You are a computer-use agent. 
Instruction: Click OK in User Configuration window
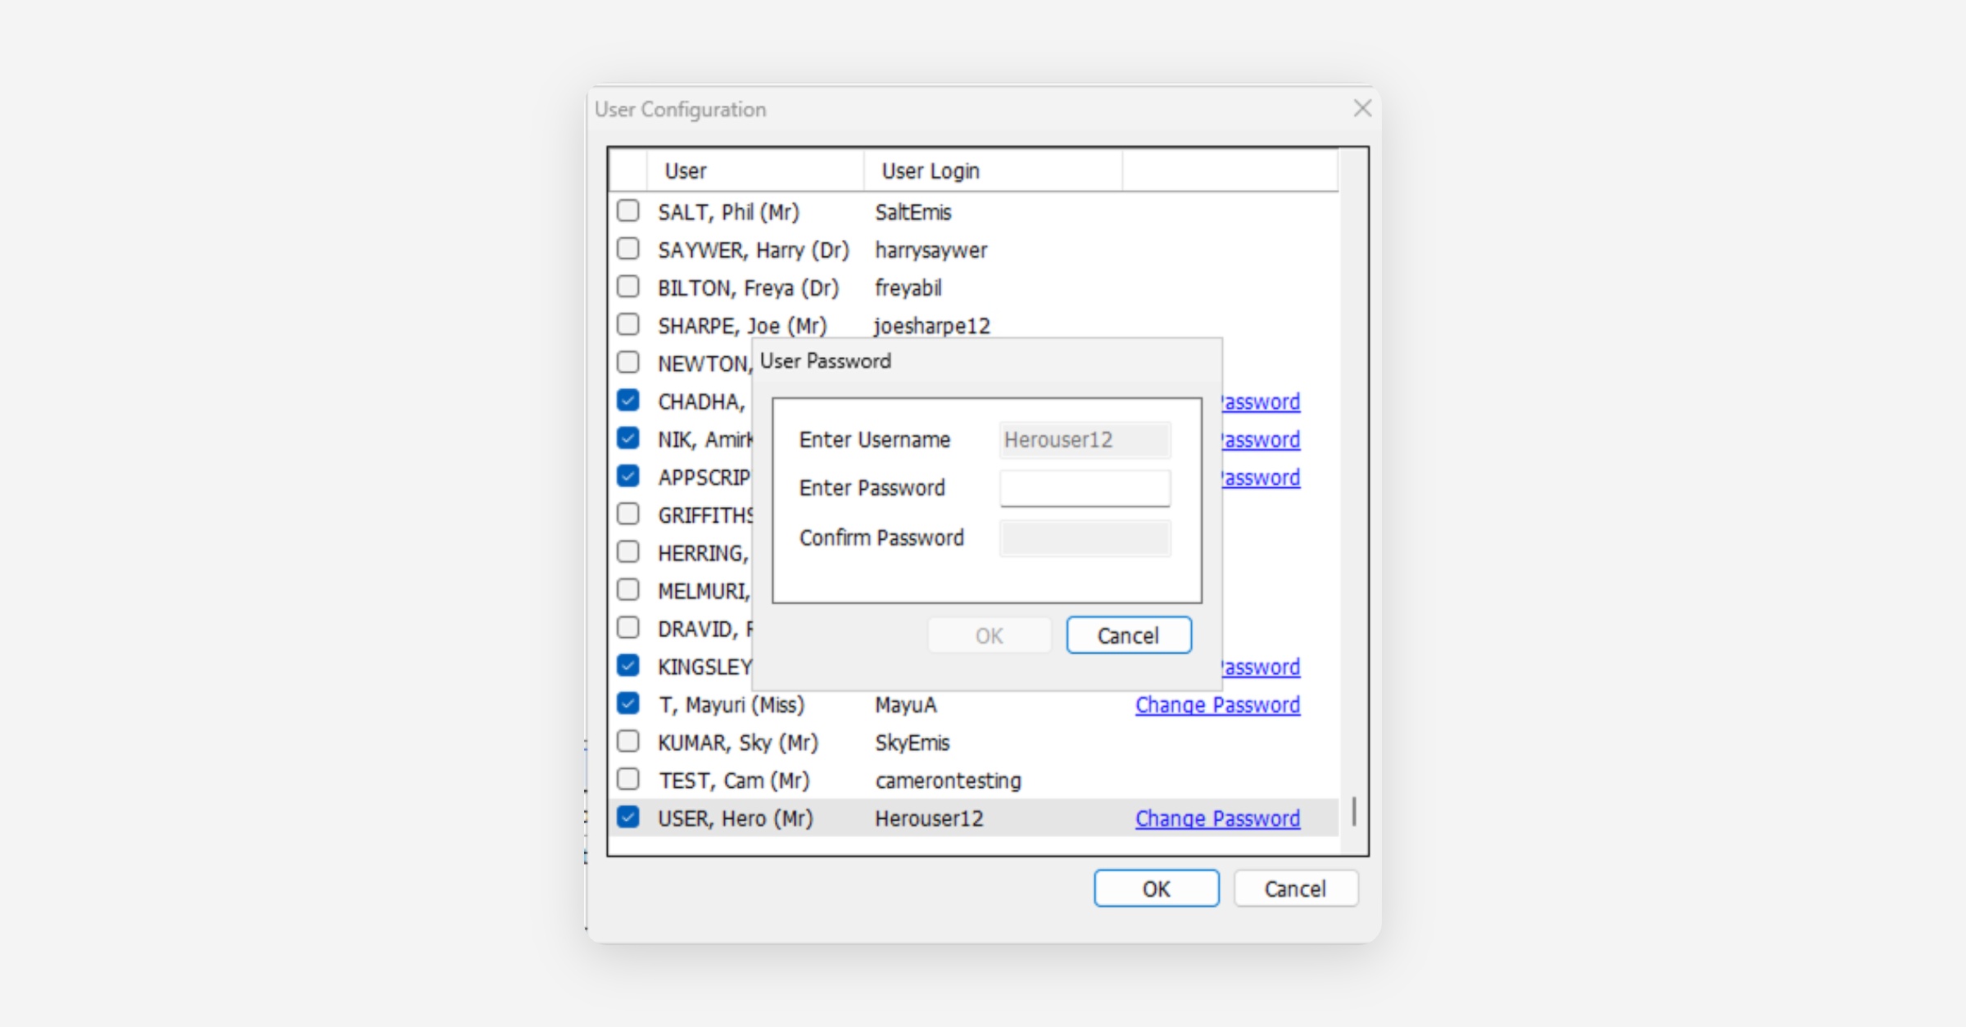[x=1156, y=889]
